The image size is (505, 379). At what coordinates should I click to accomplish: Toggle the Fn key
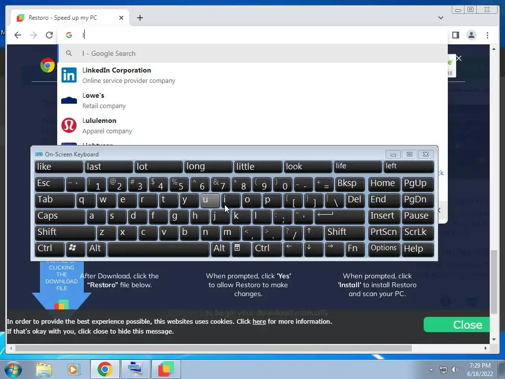click(x=356, y=249)
